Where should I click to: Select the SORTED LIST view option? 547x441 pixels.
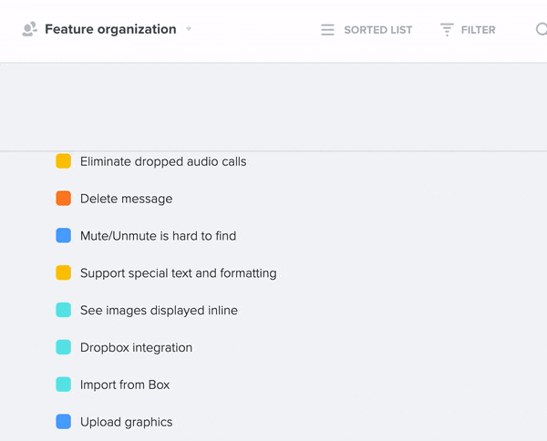[x=378, y=30]
